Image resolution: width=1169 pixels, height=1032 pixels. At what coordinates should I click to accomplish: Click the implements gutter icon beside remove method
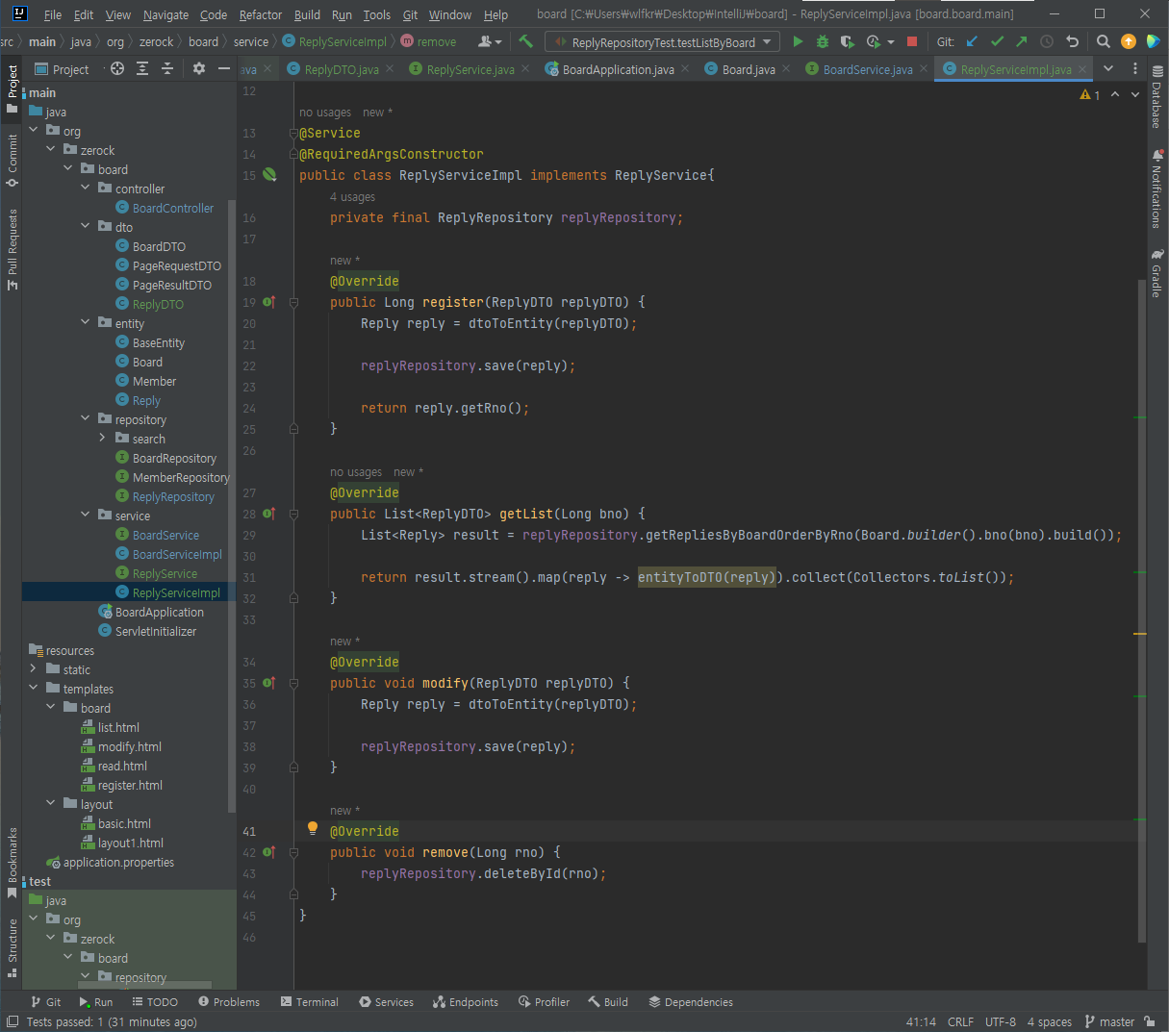[269, 852]
